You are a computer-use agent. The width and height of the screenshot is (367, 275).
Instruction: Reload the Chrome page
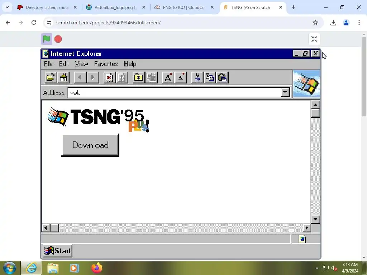click(x=34, y=23)
